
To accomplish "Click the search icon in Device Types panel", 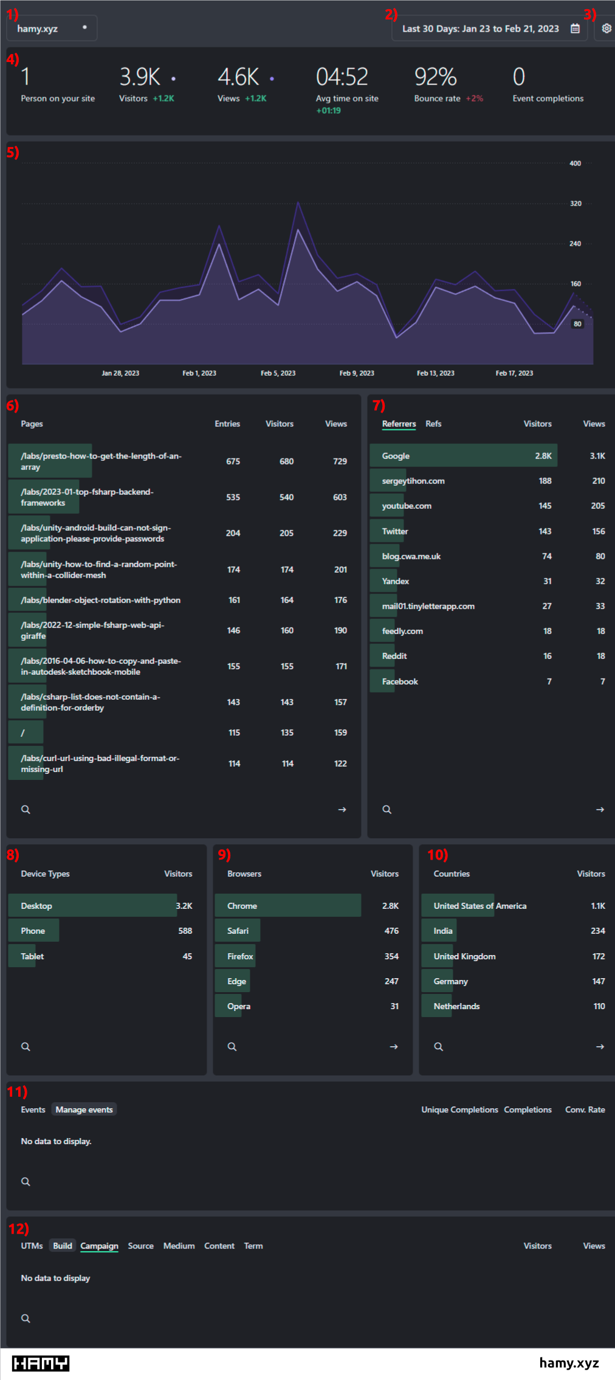I will pos(26,1046).
